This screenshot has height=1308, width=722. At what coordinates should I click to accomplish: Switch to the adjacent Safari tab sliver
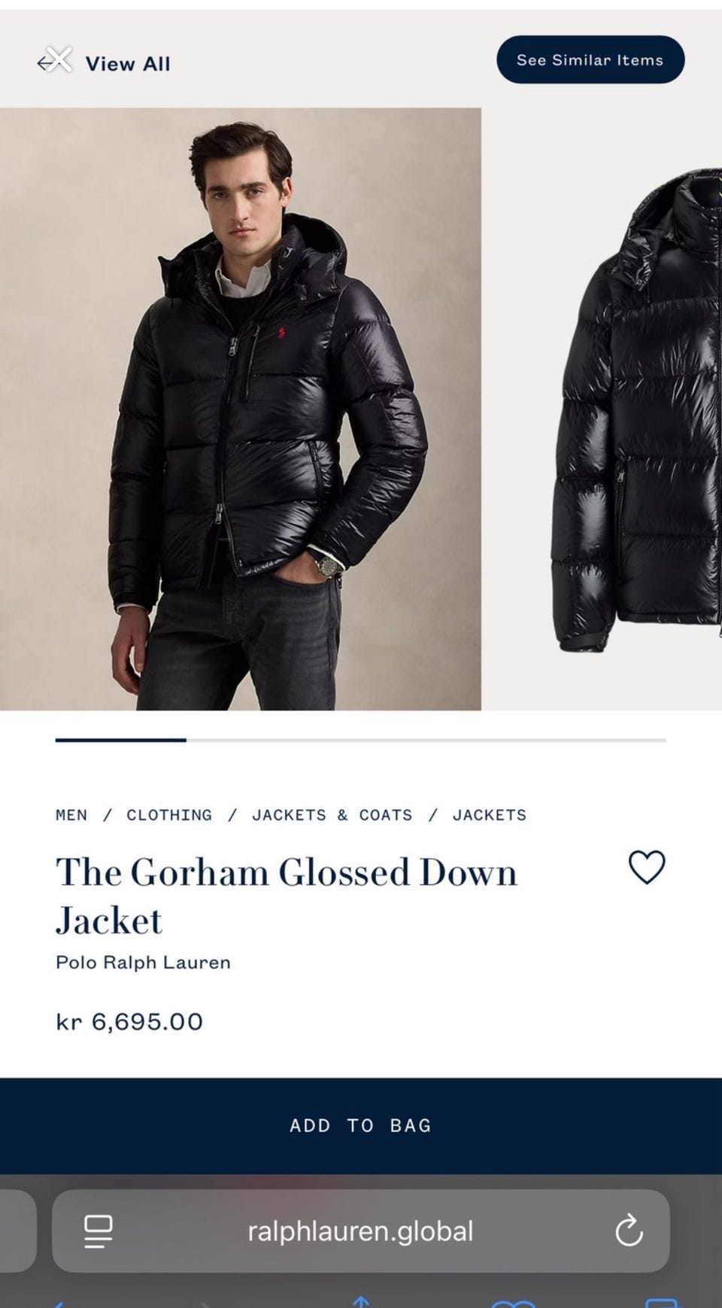click(17, 1231)
